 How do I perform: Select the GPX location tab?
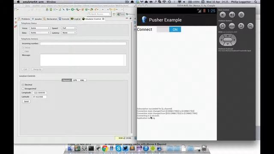click(x=75, y=80)
